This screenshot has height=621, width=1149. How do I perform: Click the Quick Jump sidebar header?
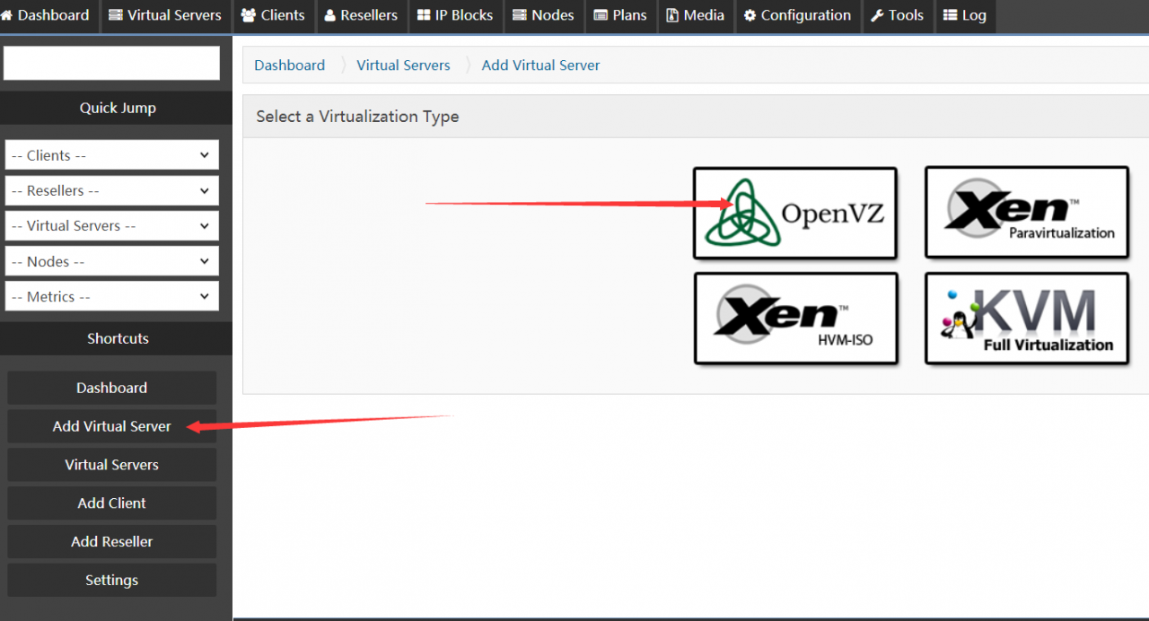(x=118, y=108)
